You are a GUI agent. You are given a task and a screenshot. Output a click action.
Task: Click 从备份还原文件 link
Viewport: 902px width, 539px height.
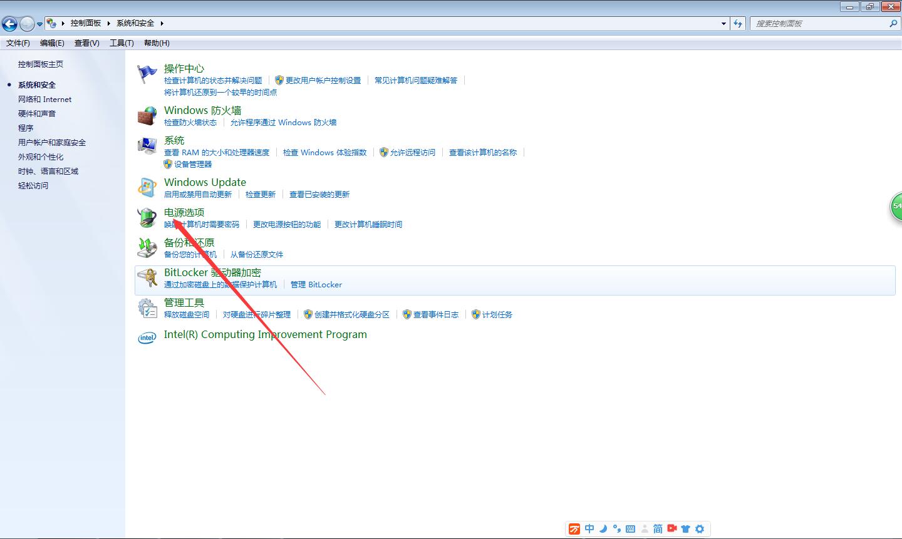pyautogui.click(x=257, y=255)
